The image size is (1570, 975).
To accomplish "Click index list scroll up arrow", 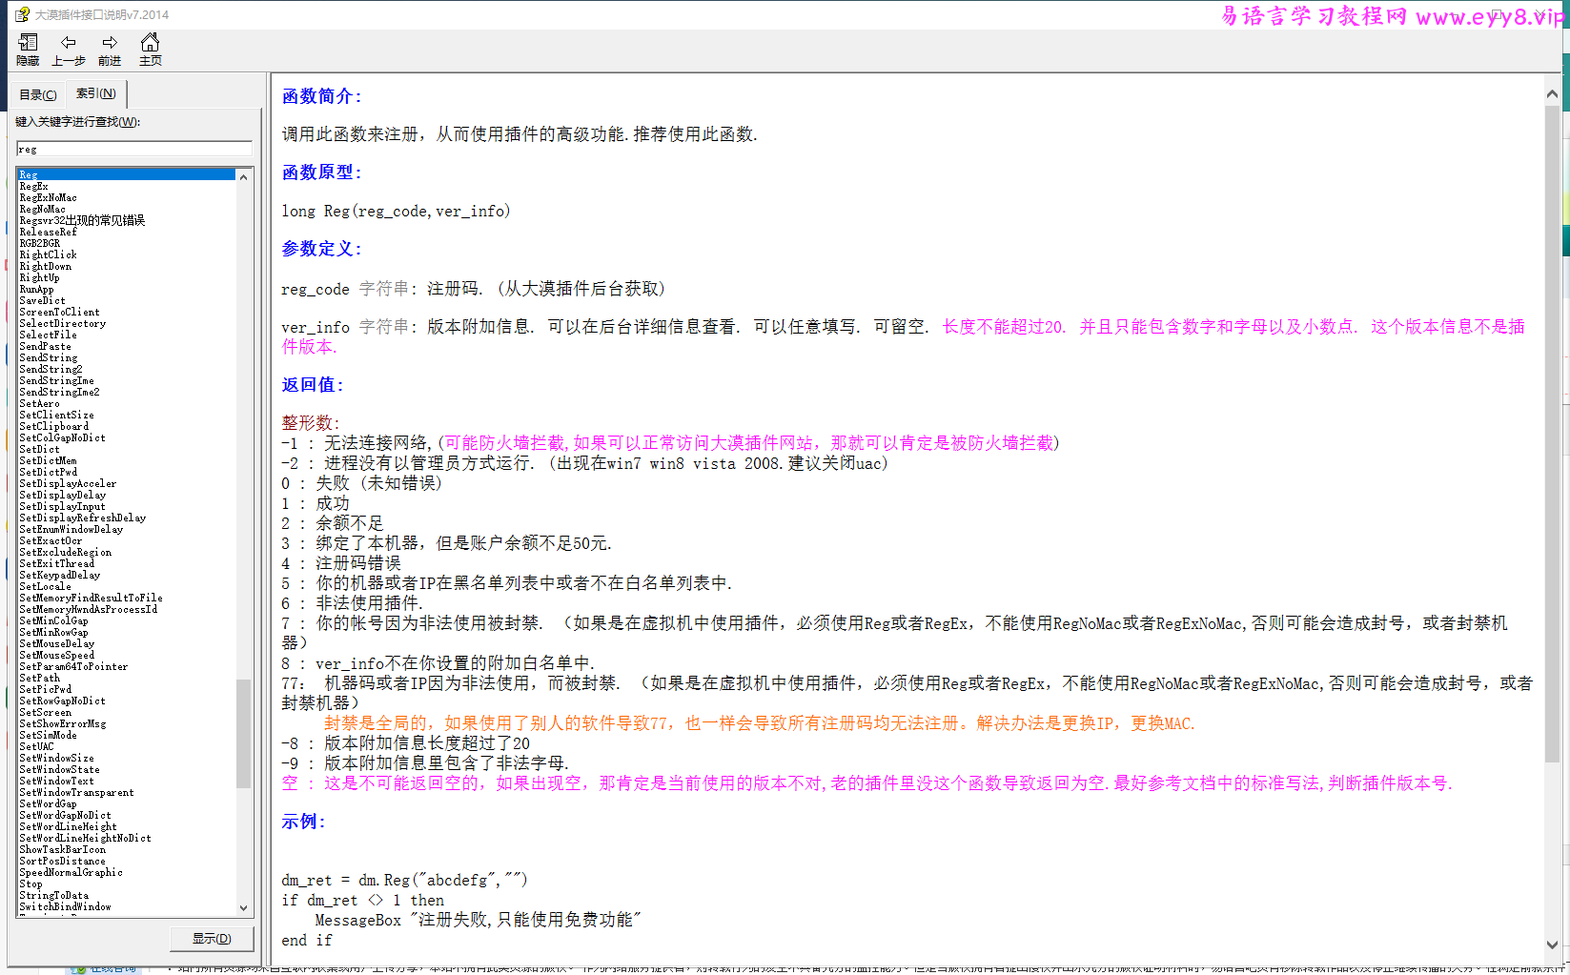I will click(x=243, y=176).
